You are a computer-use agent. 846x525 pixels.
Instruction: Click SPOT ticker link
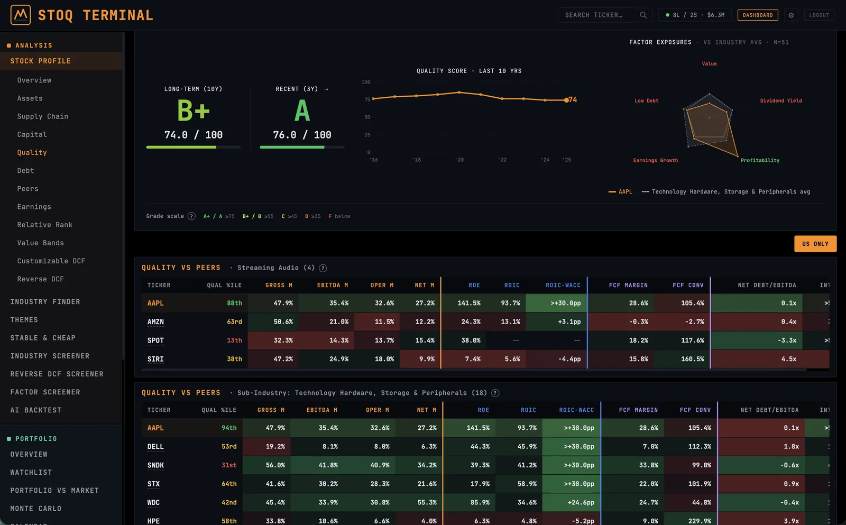coord(155,340)
